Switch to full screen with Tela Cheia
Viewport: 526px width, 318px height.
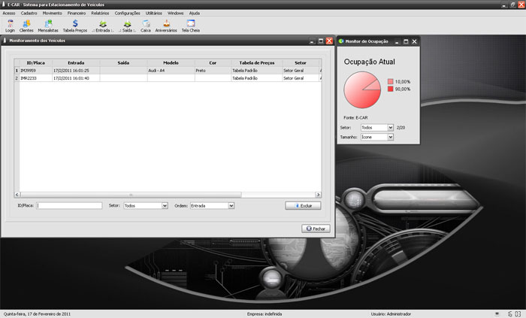point(190,26)
